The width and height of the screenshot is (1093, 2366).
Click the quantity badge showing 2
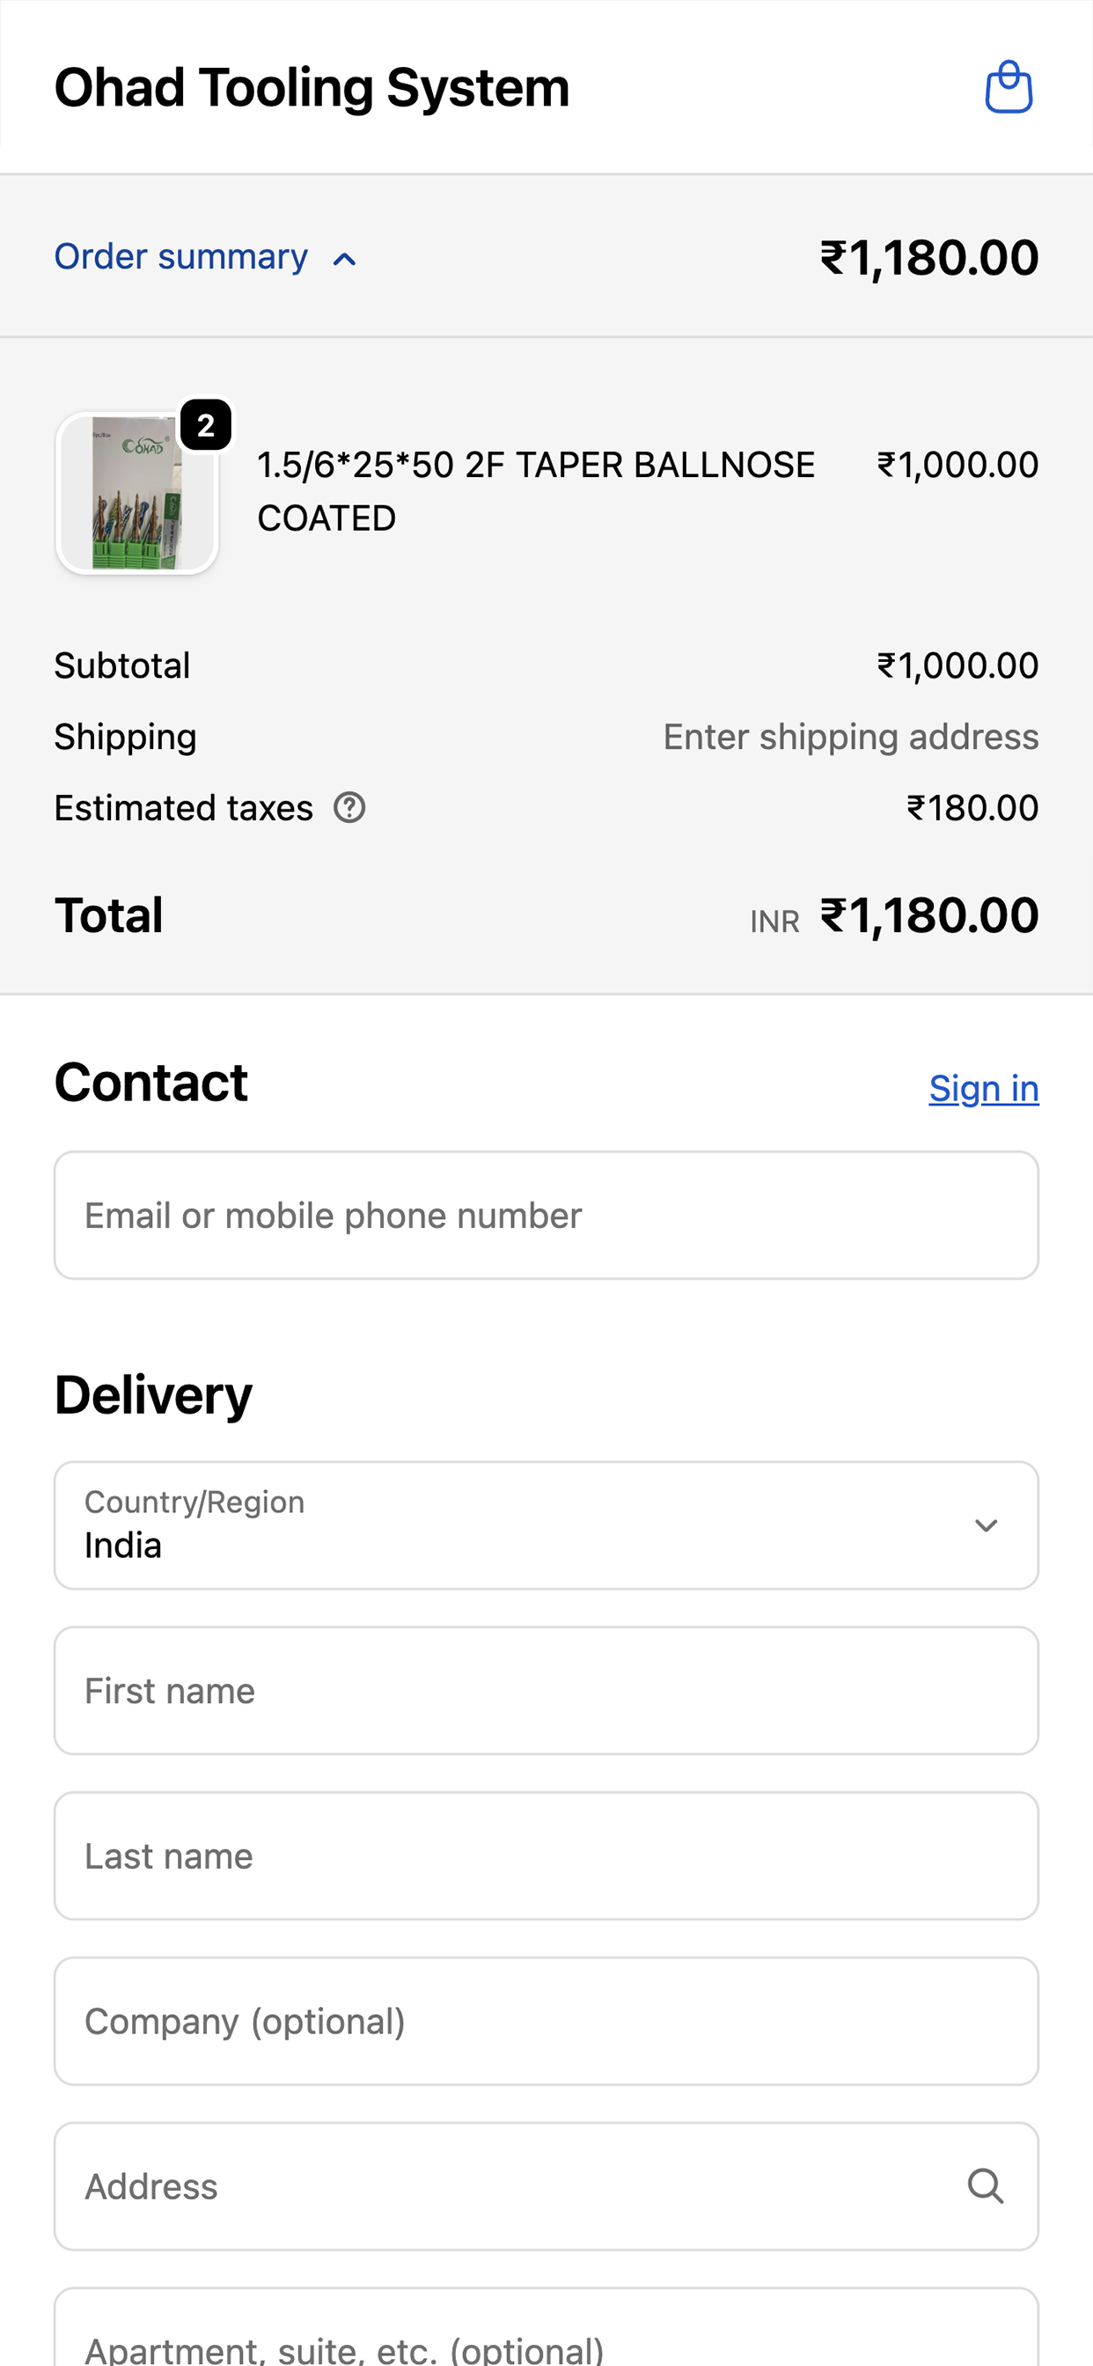click(x=206, y=425)
